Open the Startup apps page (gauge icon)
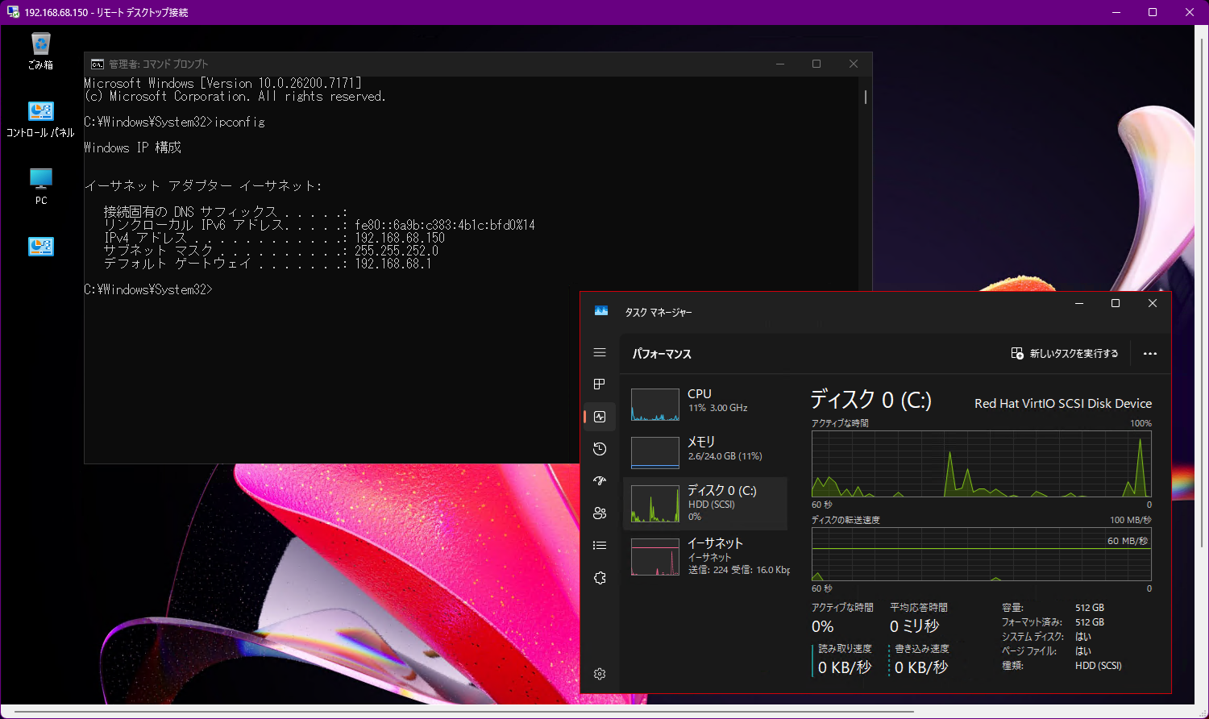1209x719 pixels. point(600,481)
